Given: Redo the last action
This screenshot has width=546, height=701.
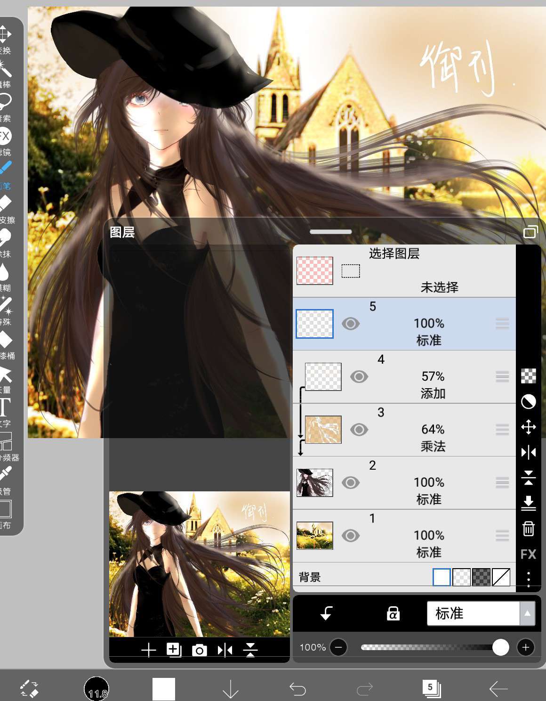Looking at the screenshot, I should tap(365, 689).
